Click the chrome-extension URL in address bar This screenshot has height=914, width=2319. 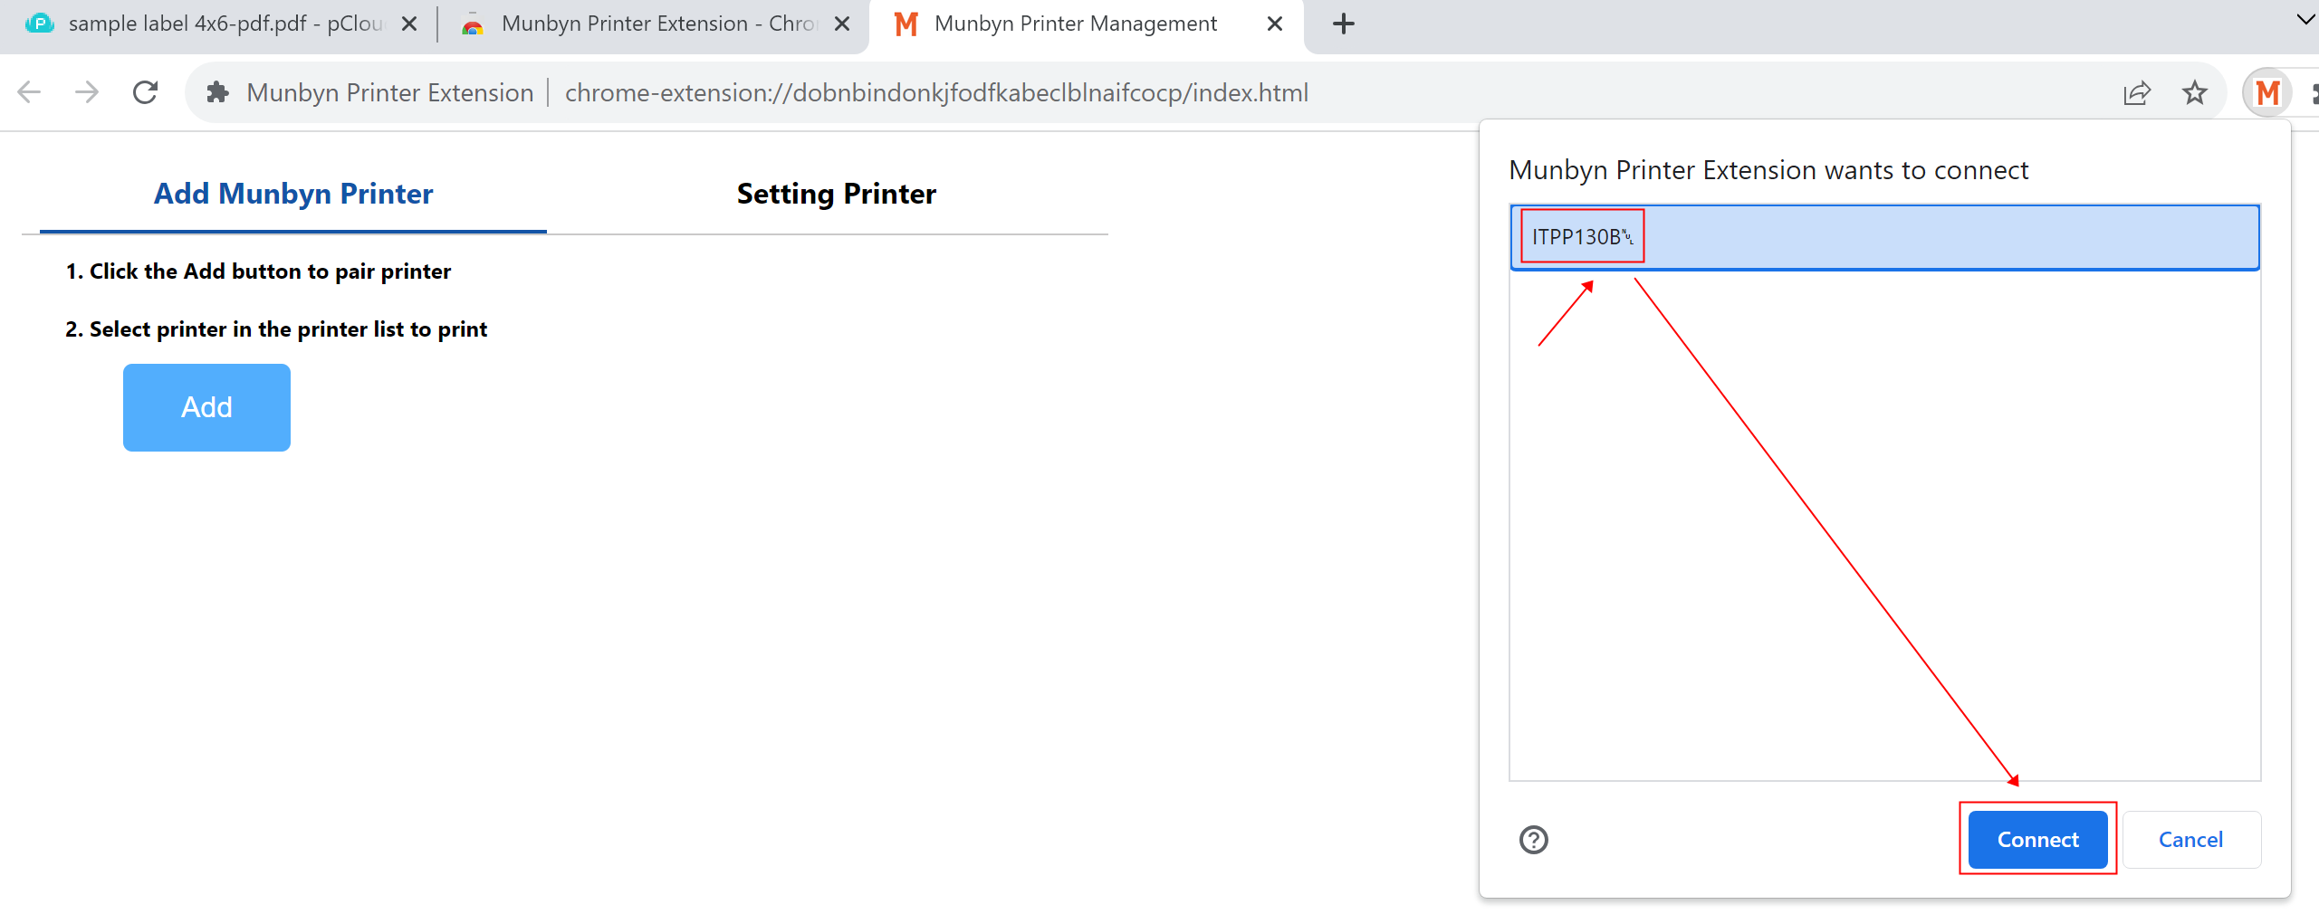tap(936, 92)
